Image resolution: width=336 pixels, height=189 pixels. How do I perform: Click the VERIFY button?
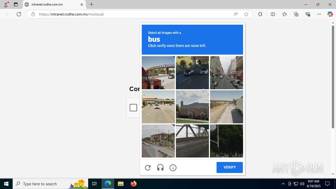pyautogui.click(x=230, y=167)
